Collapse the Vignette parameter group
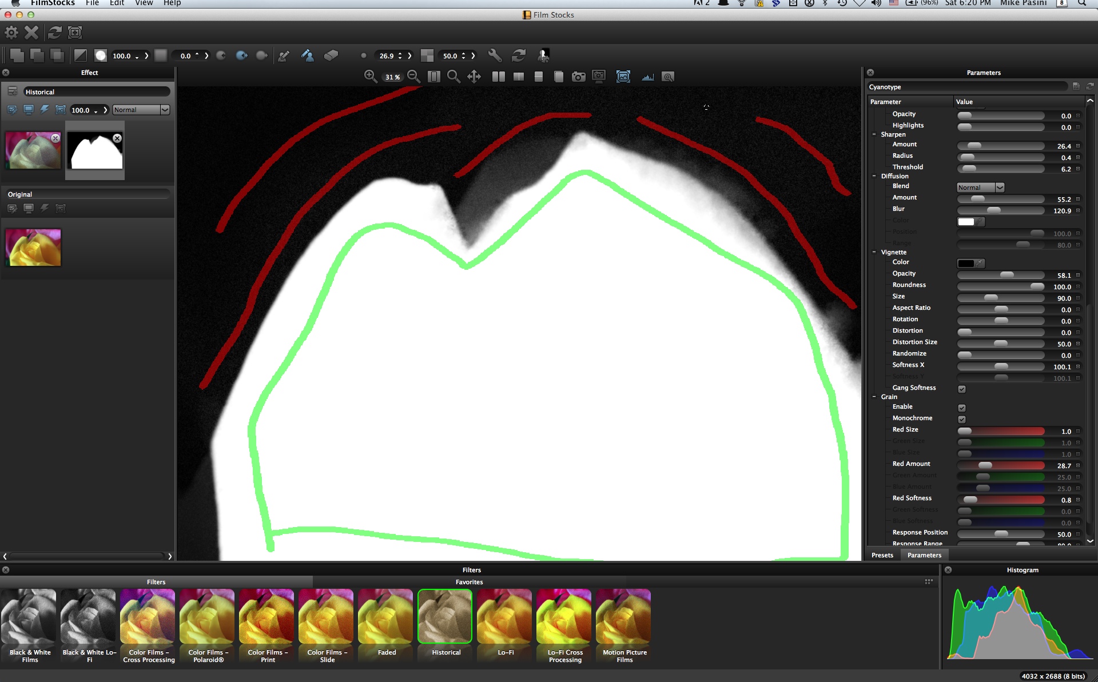 click(874, 252)
